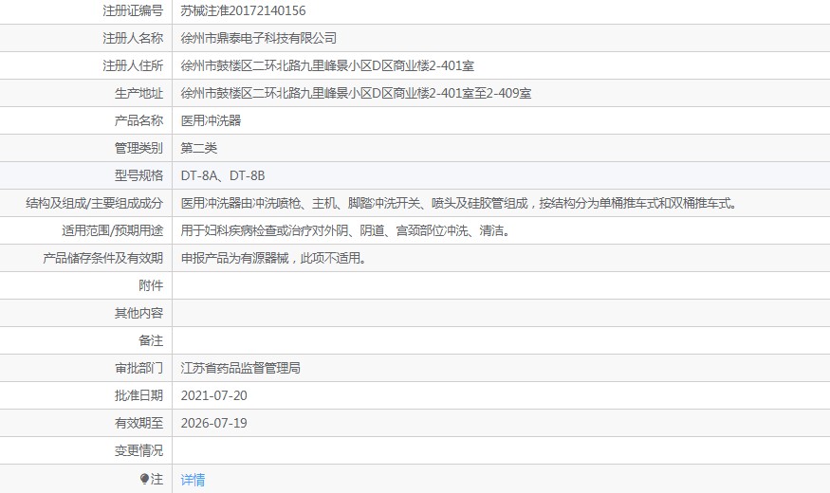Click the 生产地址 field label
The height and width of the screenshot is (493, 830).
coord(138,93)
